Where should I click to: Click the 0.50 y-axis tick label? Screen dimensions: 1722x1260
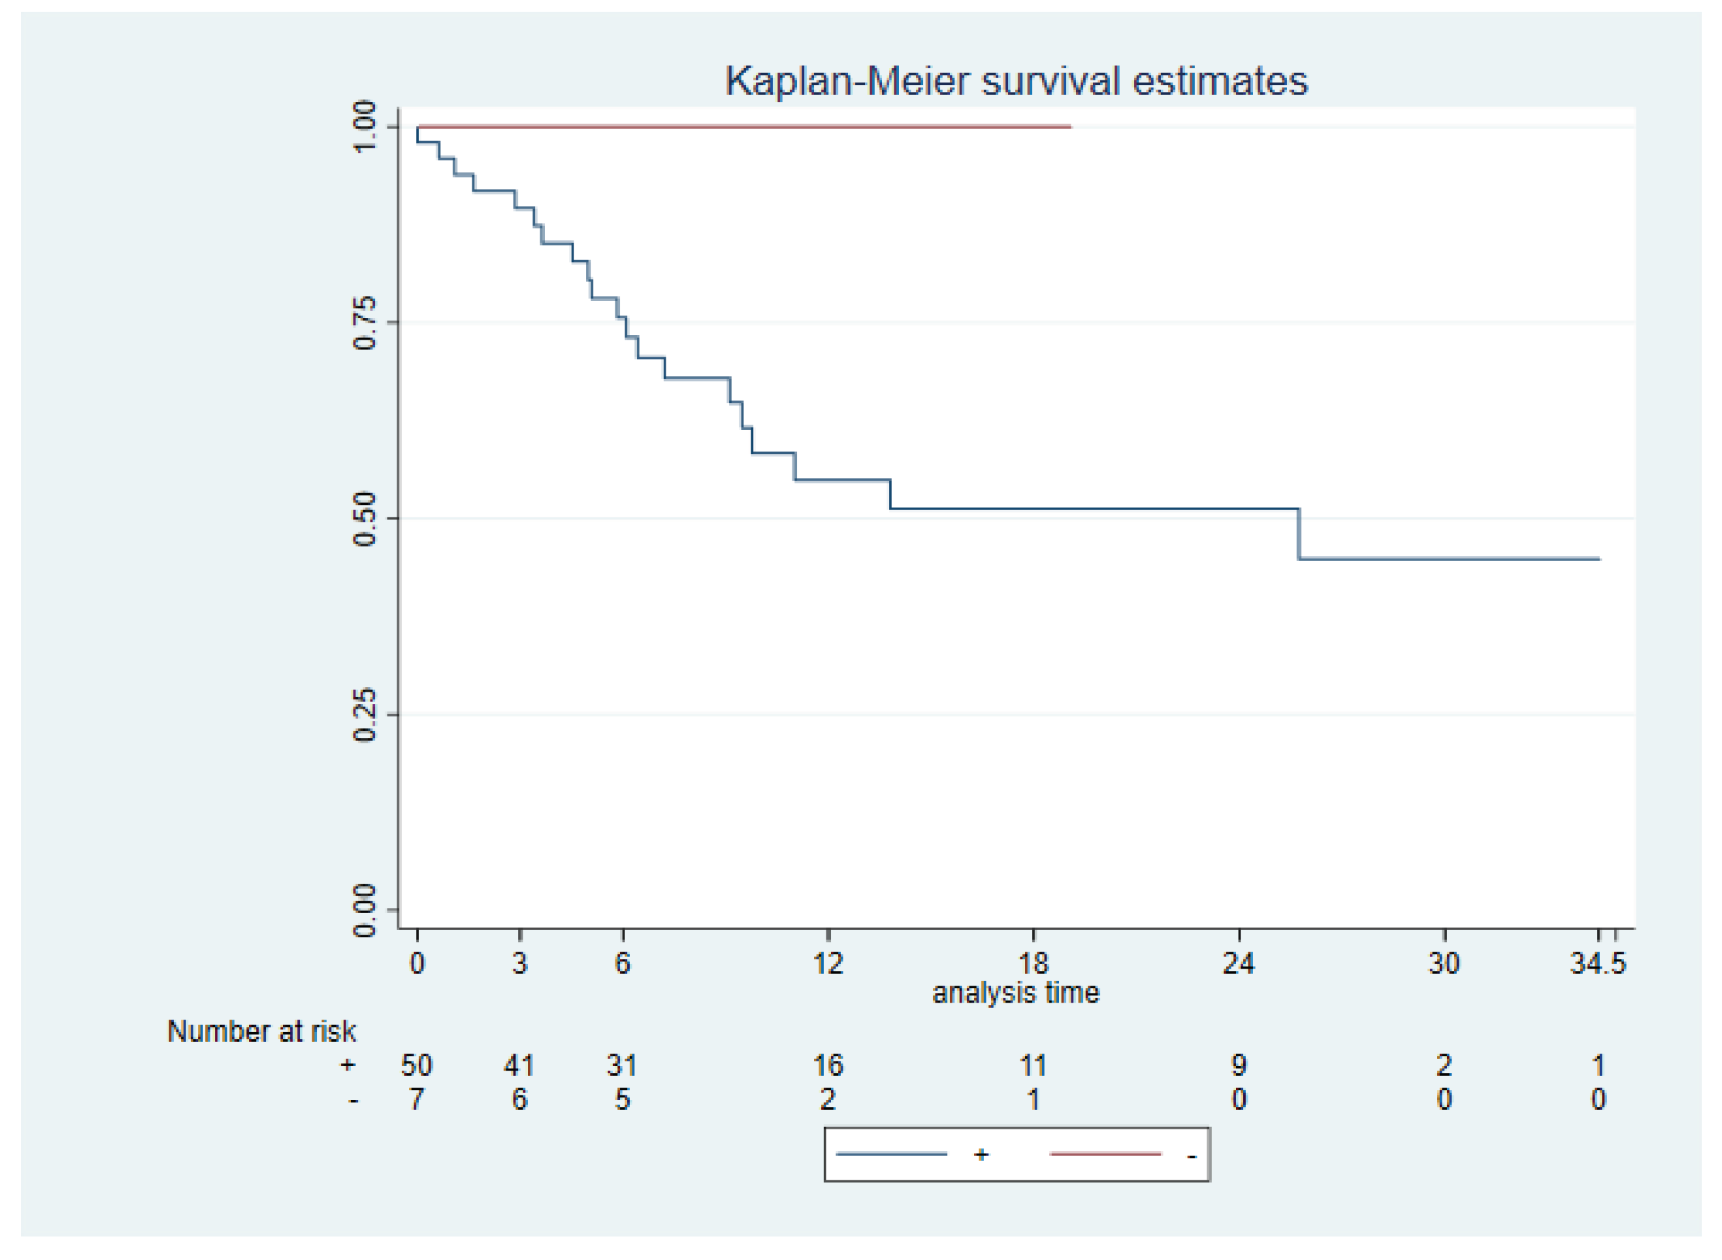pyautogui.click(x=365, y=519)
